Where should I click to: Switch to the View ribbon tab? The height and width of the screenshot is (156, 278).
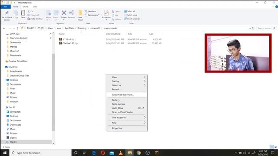[35, 7]
